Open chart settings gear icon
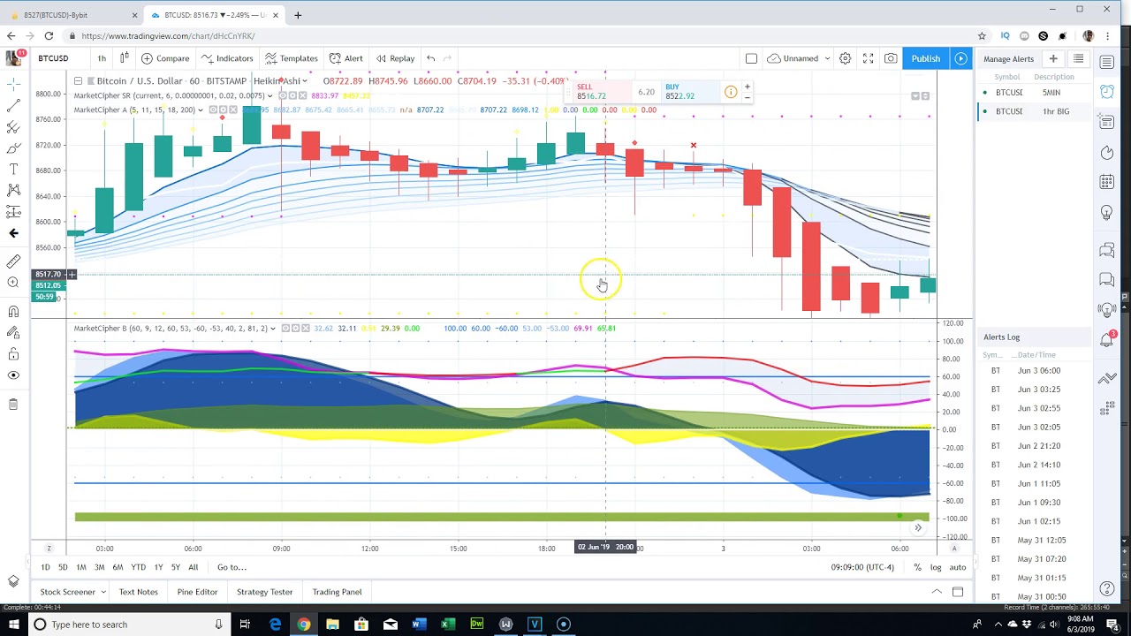The width and height of the screenshot is (1131, 636). 845,58
